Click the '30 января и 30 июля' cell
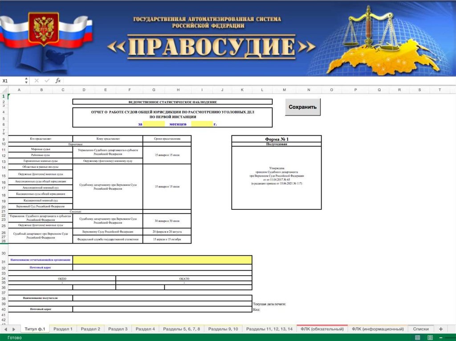This screenshot has height=341, width=456. (x=167, y=221)
